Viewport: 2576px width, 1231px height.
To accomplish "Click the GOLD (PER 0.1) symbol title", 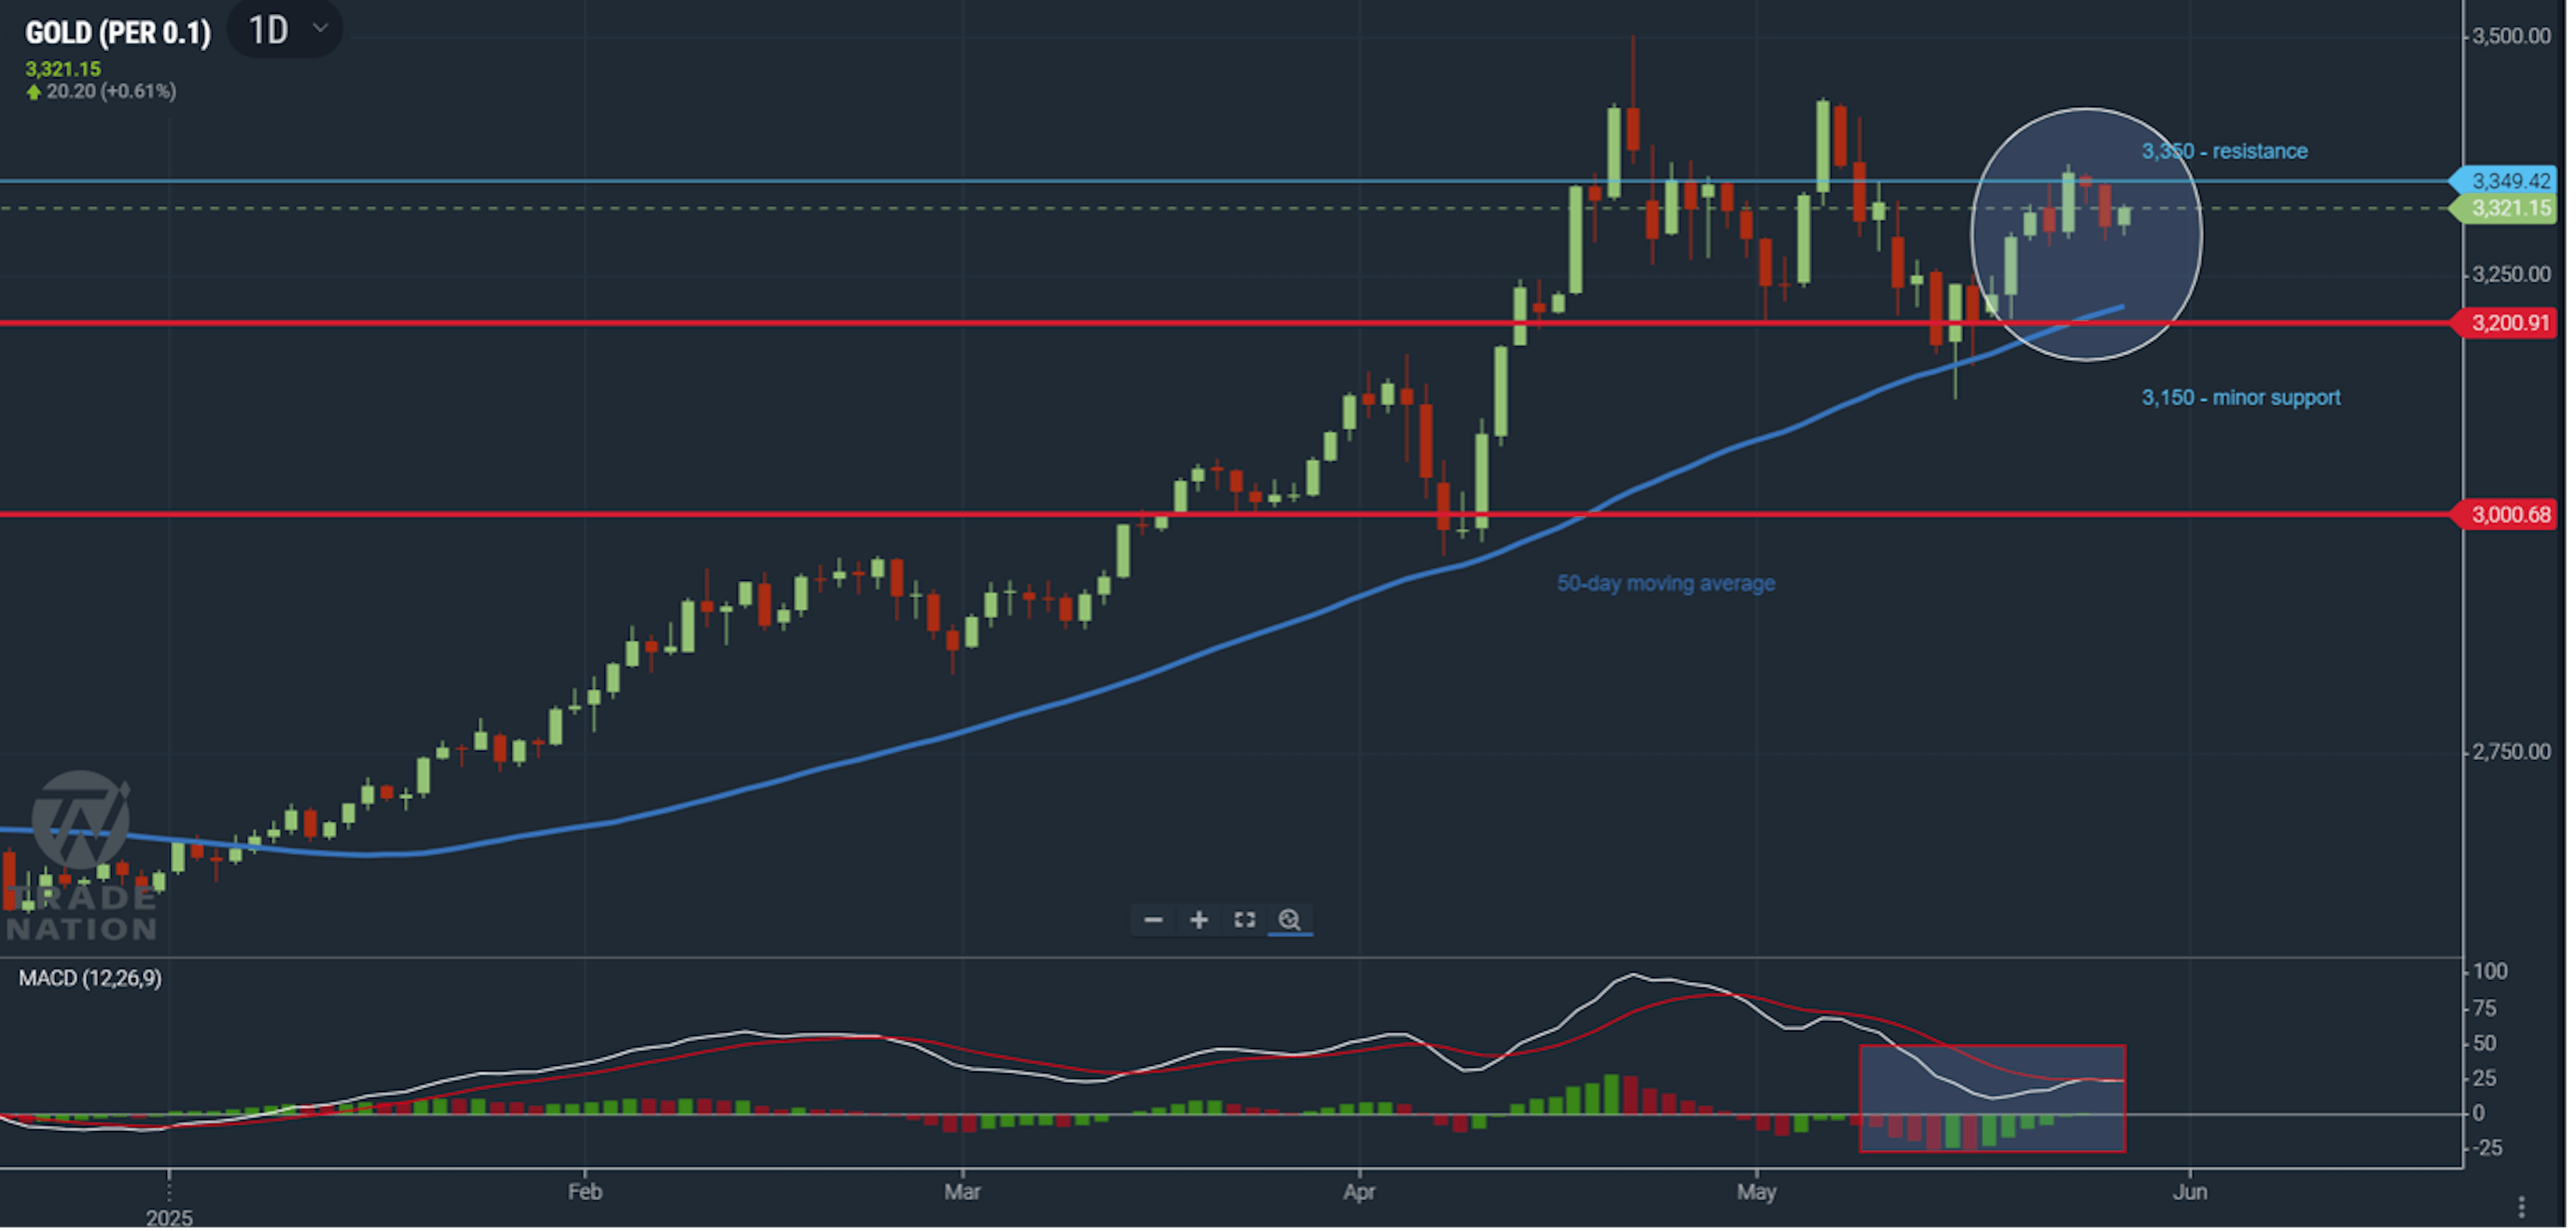I will (x=118, y=33).
